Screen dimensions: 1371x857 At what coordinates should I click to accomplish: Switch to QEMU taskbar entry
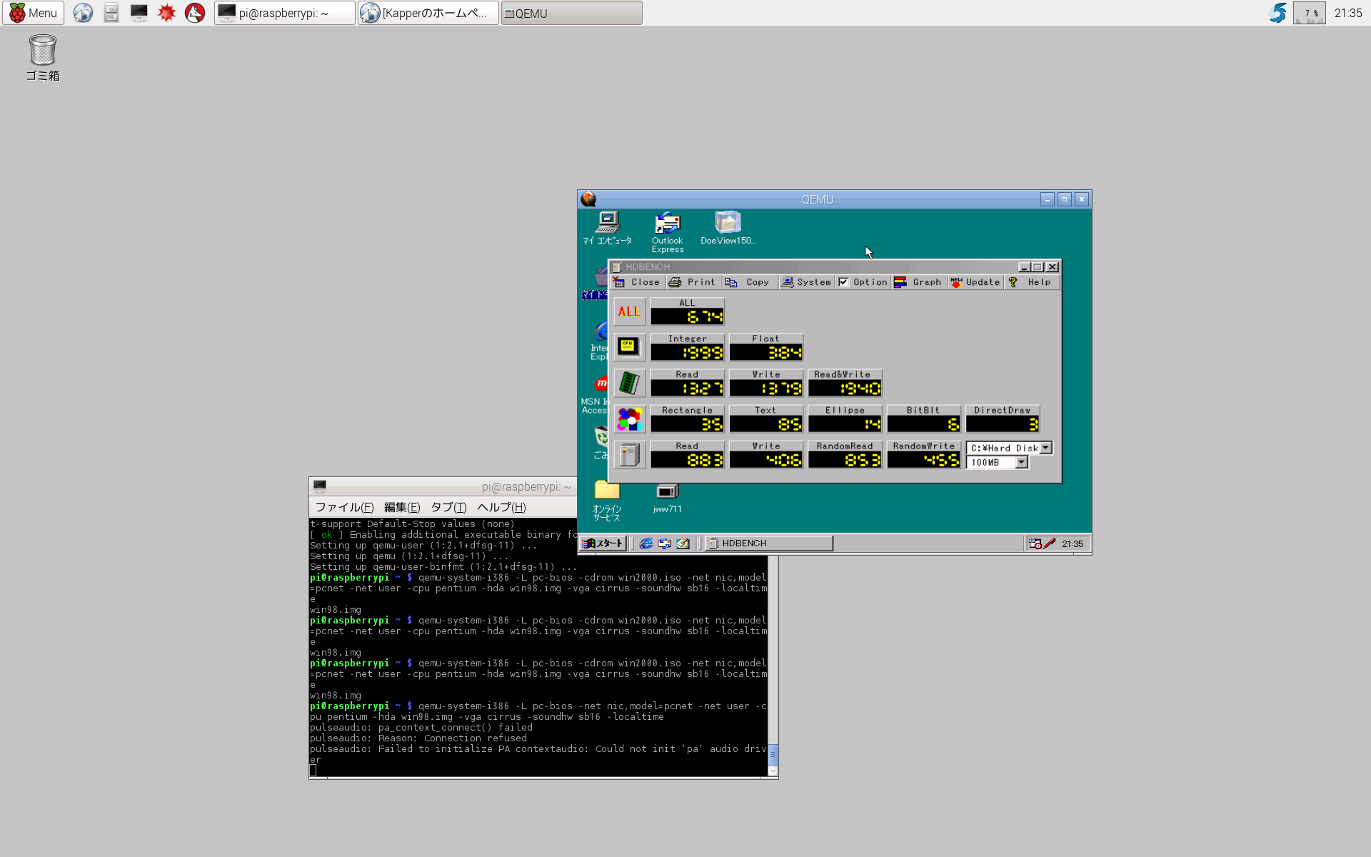[571, 13]
